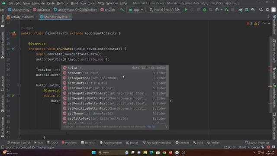277x156 pixels.
Task: Open the Build menu
Action: (x=74, y=3)
